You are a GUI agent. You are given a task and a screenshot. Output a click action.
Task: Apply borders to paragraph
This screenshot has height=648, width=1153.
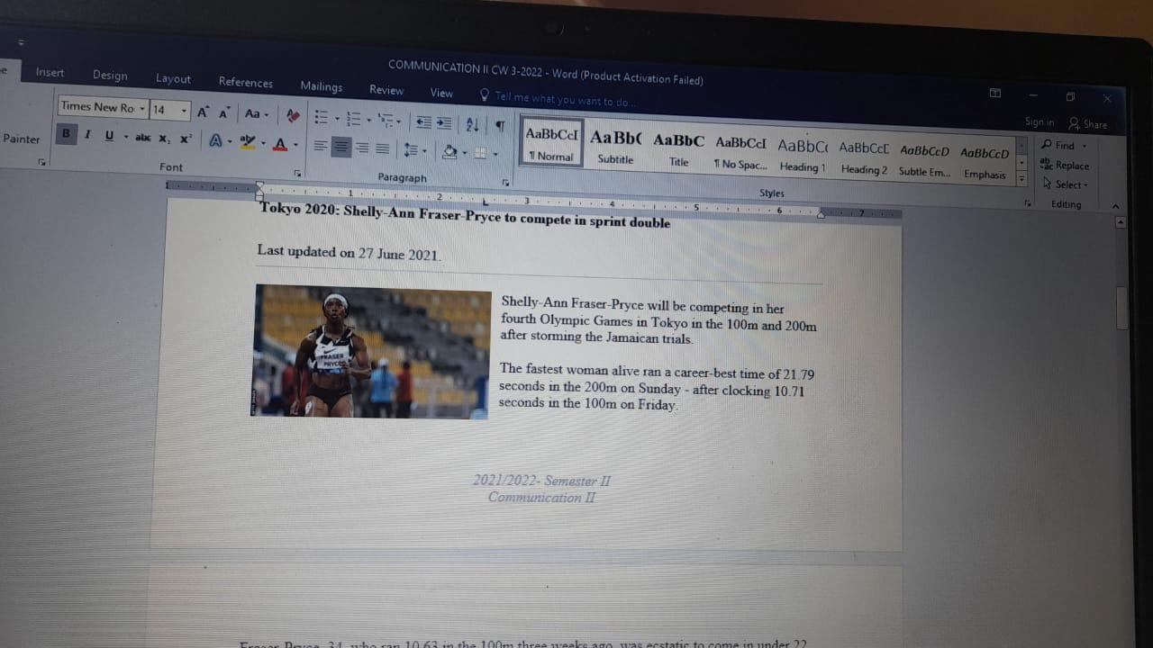(x=482, y=154)
